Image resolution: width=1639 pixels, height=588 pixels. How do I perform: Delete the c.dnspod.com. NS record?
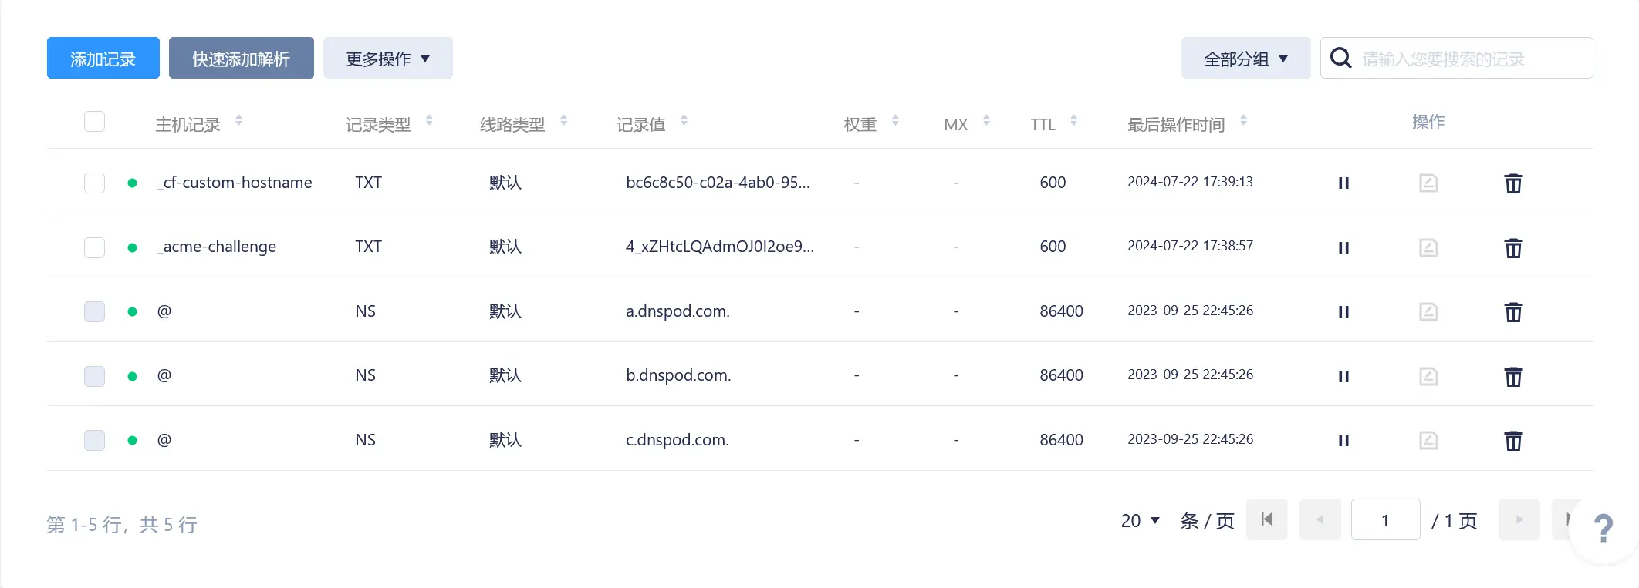click(1513, 441)
